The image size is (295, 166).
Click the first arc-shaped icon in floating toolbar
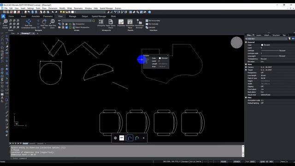coord(130,138)
